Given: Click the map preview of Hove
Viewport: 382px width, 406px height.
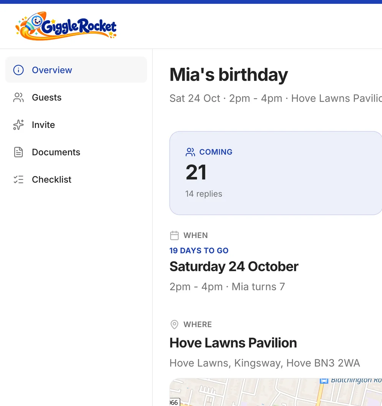Looking at the screenshot, I should tap(276, 392).
